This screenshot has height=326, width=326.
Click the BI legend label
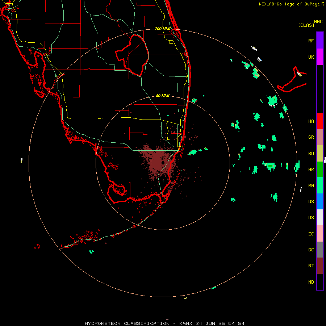pyautogui.click(x=311, y=266)
